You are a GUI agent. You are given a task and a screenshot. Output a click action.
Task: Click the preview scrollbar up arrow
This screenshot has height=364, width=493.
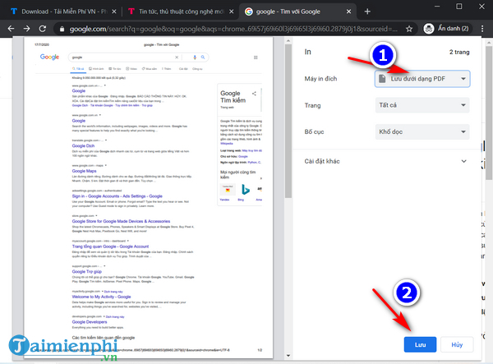click(288, 41)
